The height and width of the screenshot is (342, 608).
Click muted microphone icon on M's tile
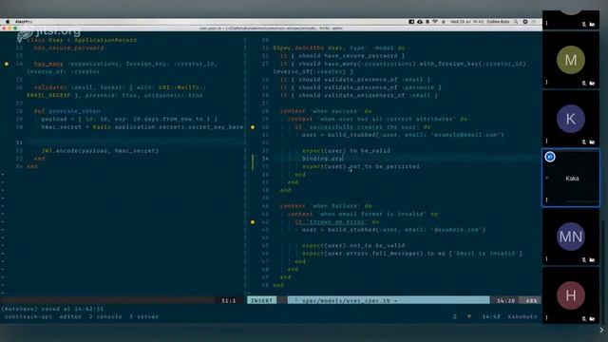584,83
